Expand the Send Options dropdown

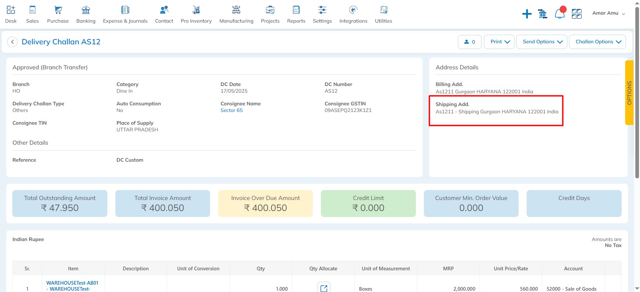coord(542,42)
